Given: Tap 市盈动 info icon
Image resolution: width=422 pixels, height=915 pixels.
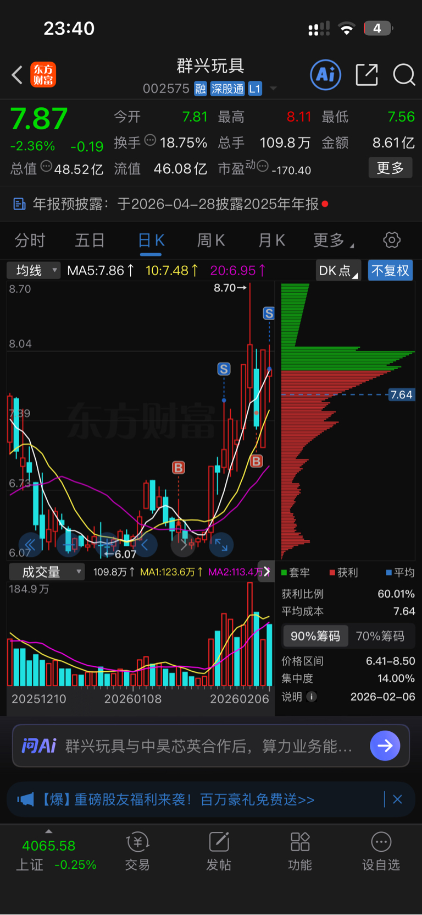Looking at the screenshot, I should [263, 166].
